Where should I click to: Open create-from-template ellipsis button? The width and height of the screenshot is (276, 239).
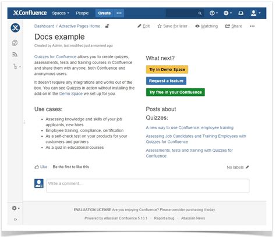point(119,13)
